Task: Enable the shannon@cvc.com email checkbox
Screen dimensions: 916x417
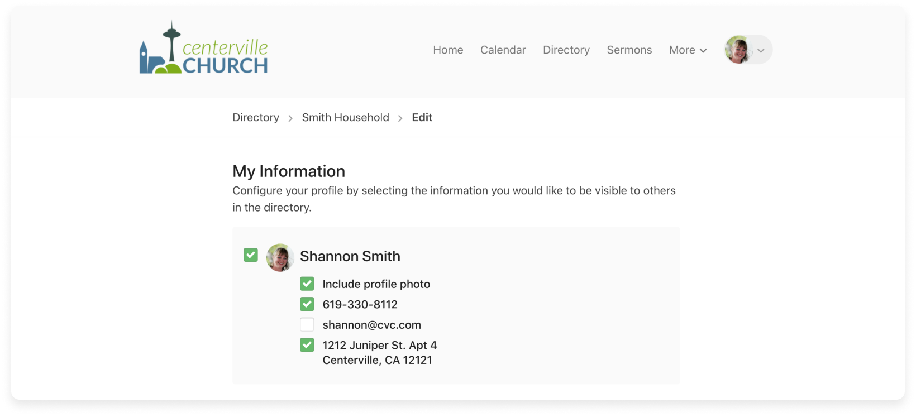Action: tap(307, 324)
